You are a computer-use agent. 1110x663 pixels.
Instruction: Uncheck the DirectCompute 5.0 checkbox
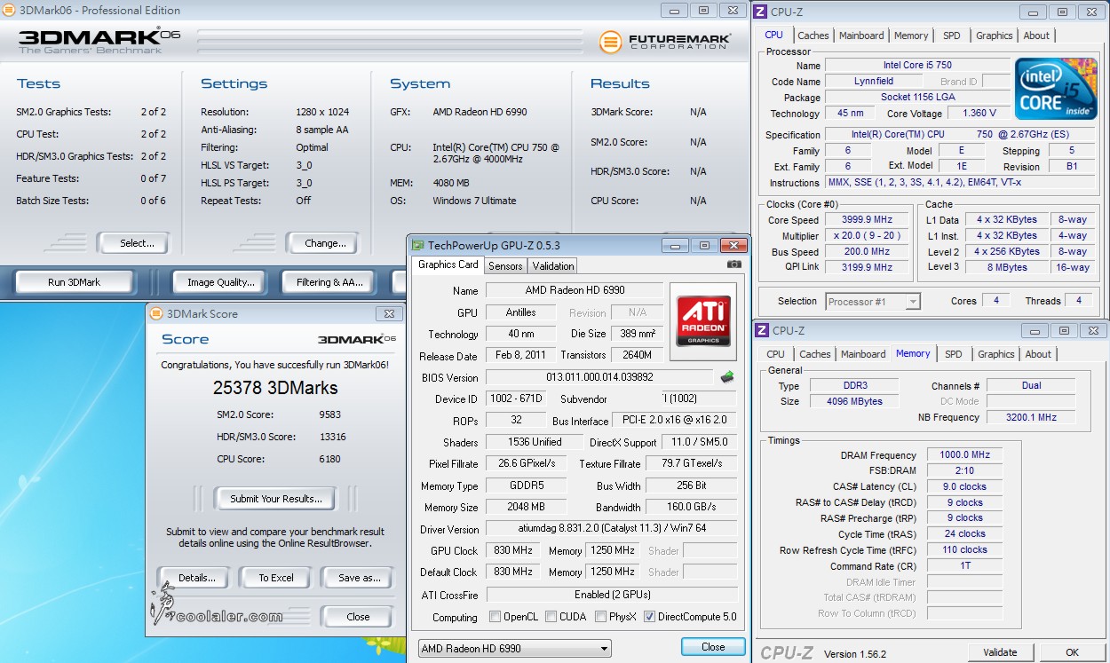click(x=649, y=617)
